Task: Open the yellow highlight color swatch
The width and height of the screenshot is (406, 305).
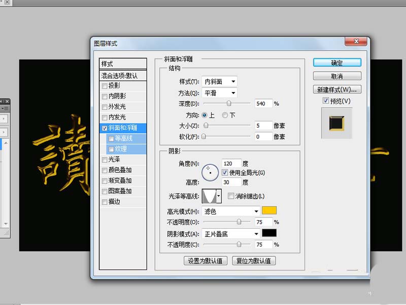Action: (269, 210)
